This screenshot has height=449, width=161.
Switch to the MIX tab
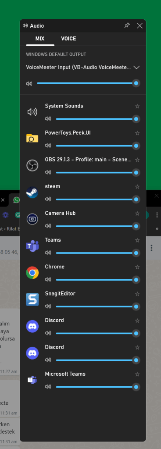click(x=40, y=39)
